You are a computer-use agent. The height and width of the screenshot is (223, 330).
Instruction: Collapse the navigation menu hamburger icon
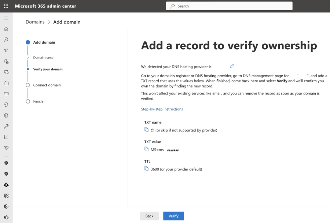(6, 18)
